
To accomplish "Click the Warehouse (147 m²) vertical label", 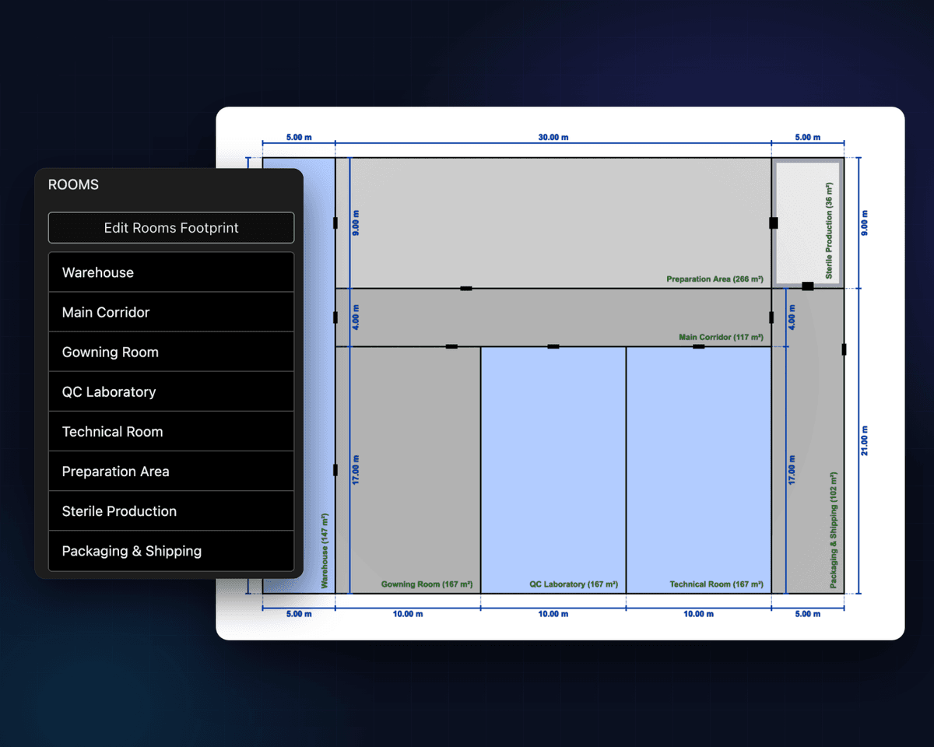I will point(325,550).
